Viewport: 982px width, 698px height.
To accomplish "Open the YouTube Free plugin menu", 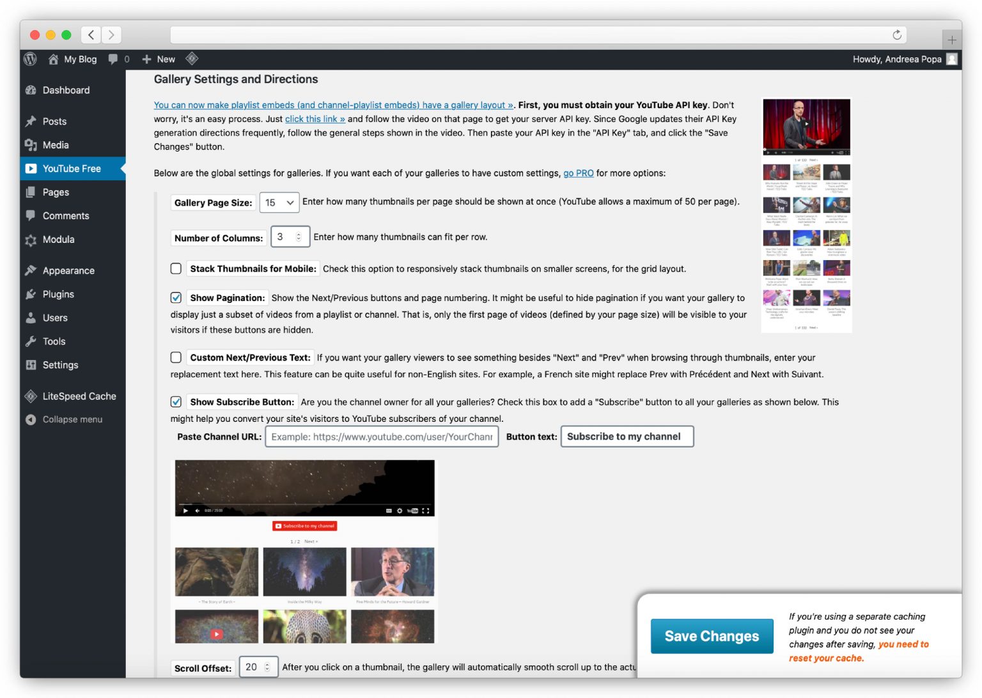I will [71, 168].
